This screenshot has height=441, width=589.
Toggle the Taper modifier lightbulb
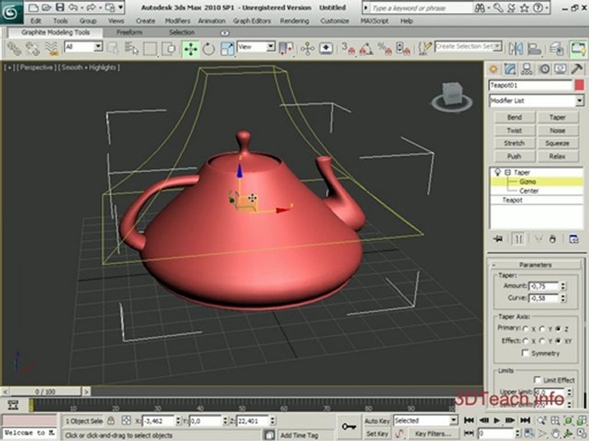498,172
